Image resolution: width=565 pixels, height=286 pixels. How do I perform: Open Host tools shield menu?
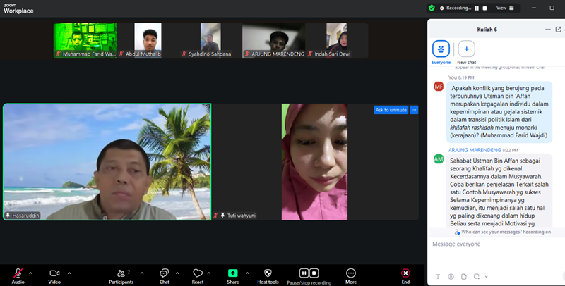pos(268,276)
